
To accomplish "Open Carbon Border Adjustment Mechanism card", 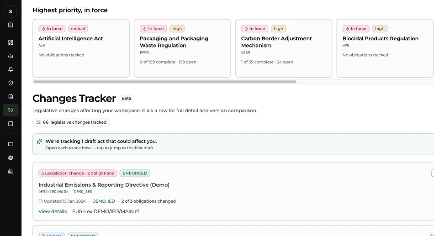I will (x=284, y=48).
